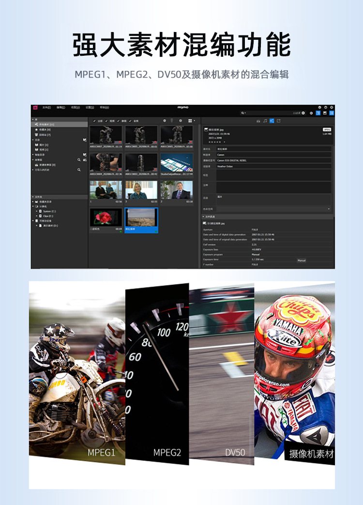Screen dimensions: 363x505
Task: Select the Clips (E:) drive
Action: point(46,216)
